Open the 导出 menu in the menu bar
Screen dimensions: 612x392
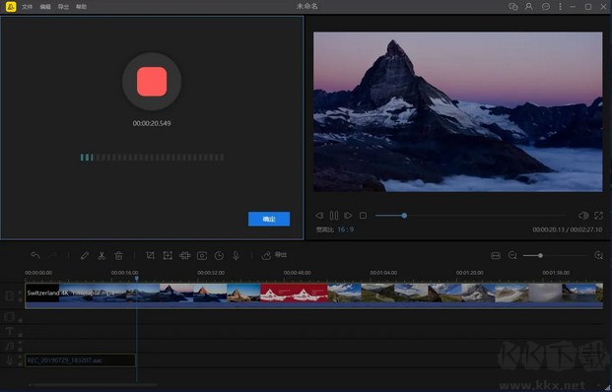click(x=63, y=7)
